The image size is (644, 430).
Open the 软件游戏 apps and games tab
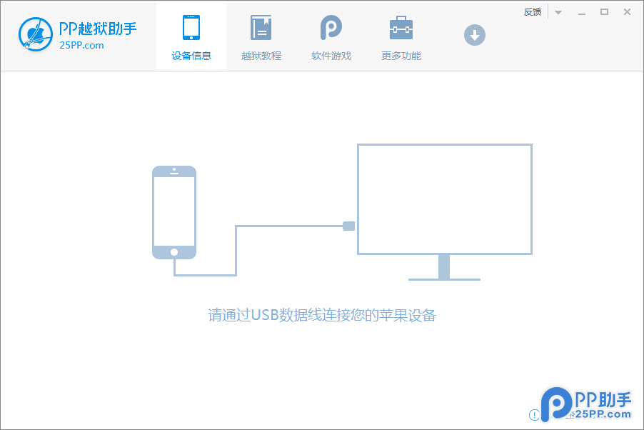[331, 37]
